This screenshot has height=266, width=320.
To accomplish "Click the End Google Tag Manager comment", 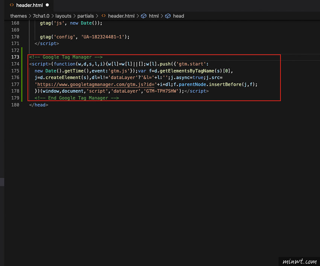I will (x=76, y=98).
